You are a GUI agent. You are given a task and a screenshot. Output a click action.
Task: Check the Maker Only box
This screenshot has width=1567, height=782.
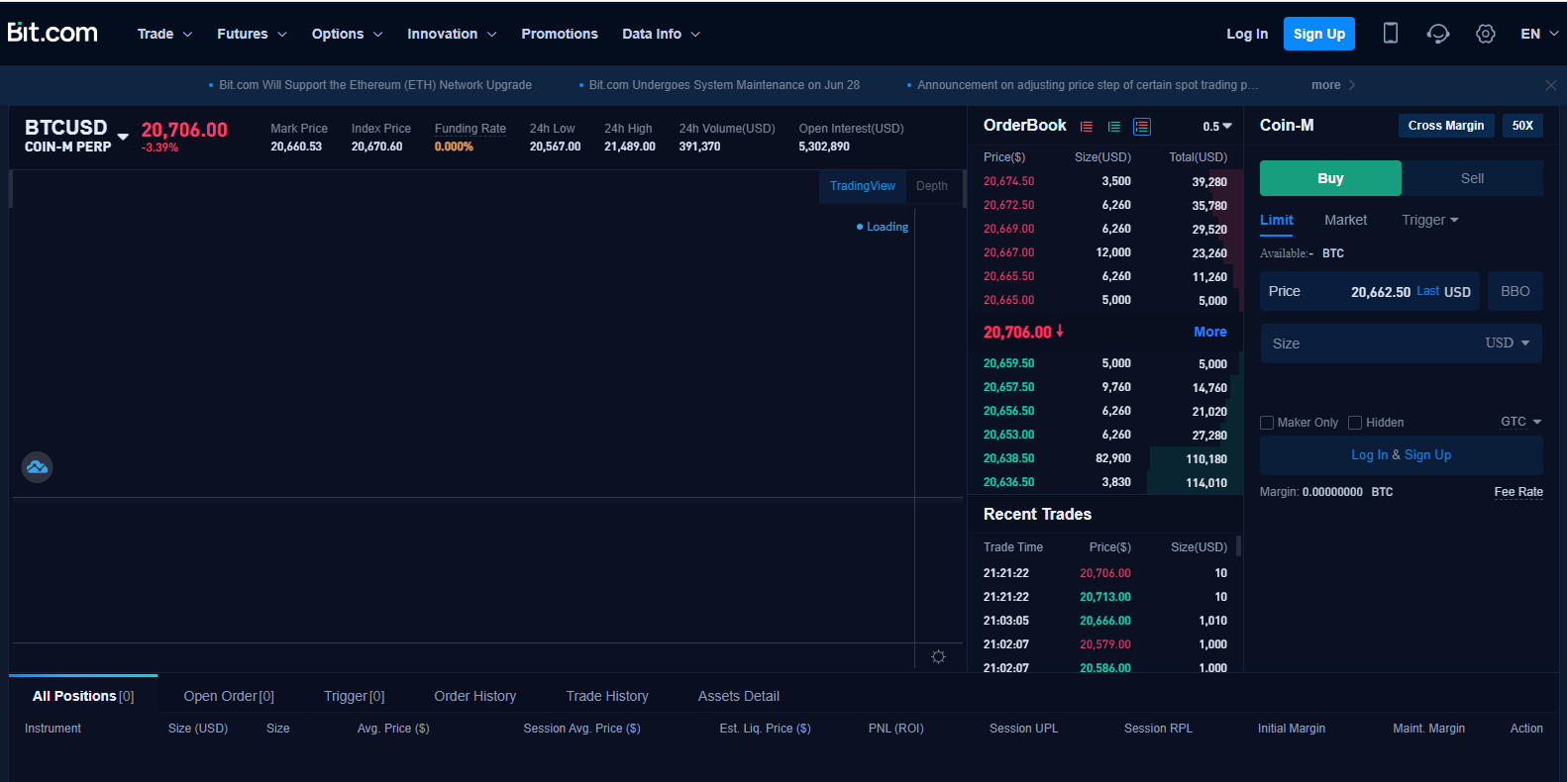tap(1267, 423)
